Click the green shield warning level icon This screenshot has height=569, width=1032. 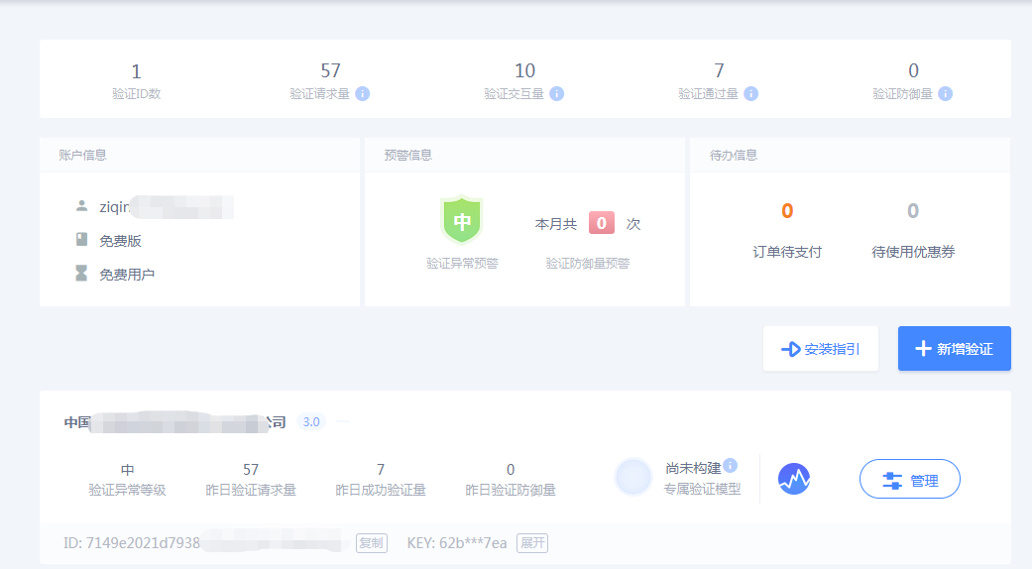(461, 220)
